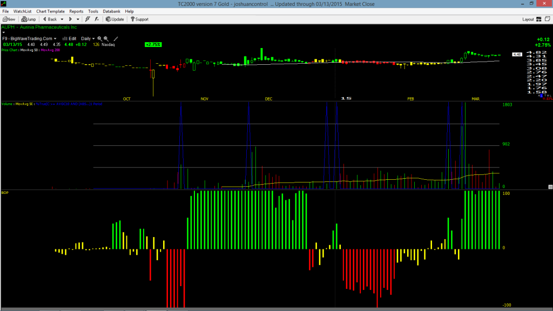Zoom out with the minus magnifier icon

pyautogui.click(x=106, y=39)
